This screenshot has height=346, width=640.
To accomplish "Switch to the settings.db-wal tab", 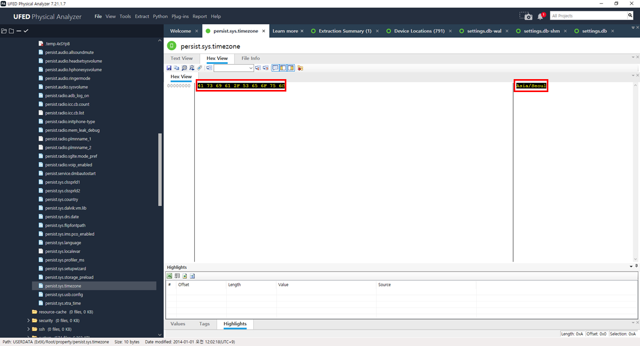I will pyautogui.click(x=484, y=31).
